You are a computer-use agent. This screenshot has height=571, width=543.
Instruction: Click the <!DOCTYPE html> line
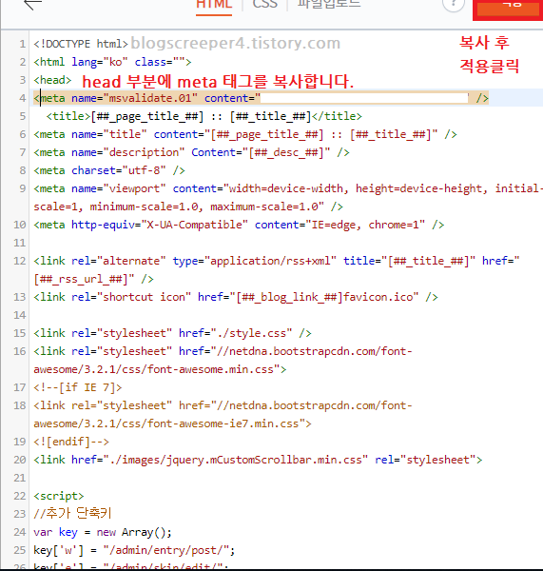tap(81, 44)
